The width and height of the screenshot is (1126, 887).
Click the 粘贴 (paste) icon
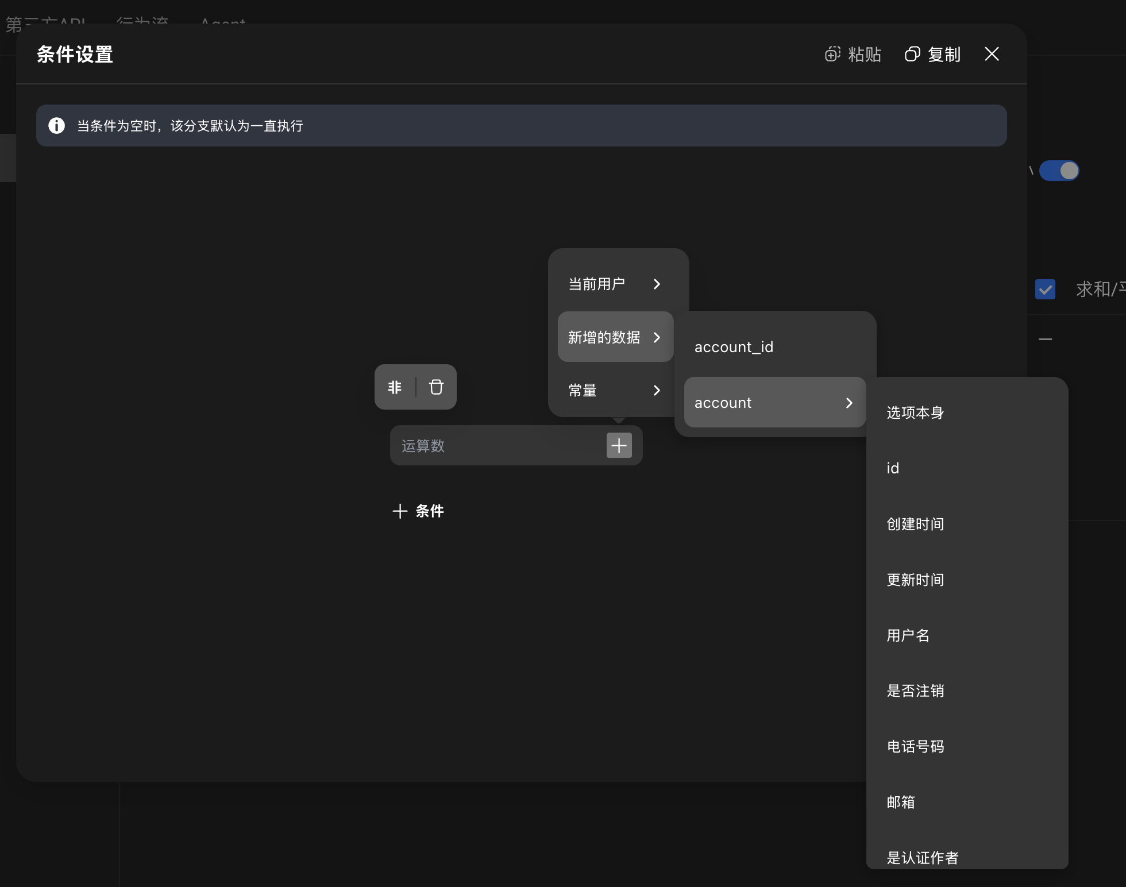click(833, 54)
